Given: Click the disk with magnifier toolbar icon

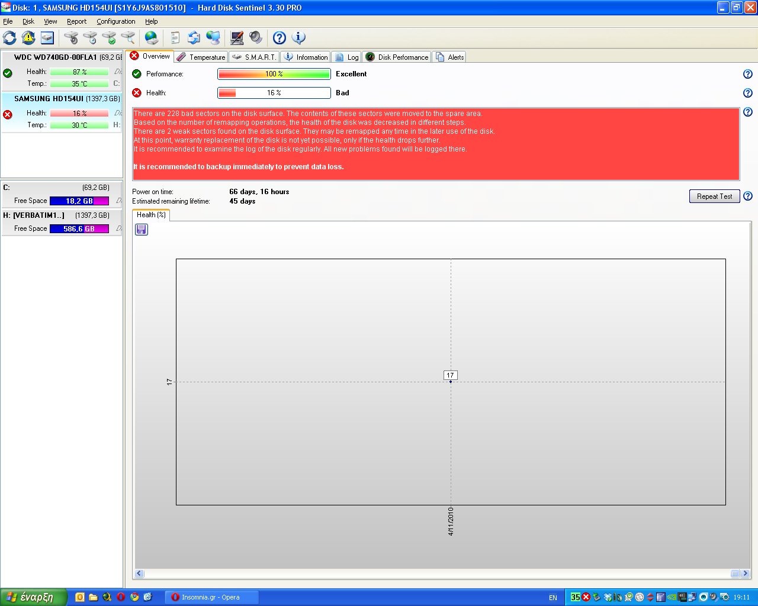Looking at the screenshot, I should click(x=128, y=38).
